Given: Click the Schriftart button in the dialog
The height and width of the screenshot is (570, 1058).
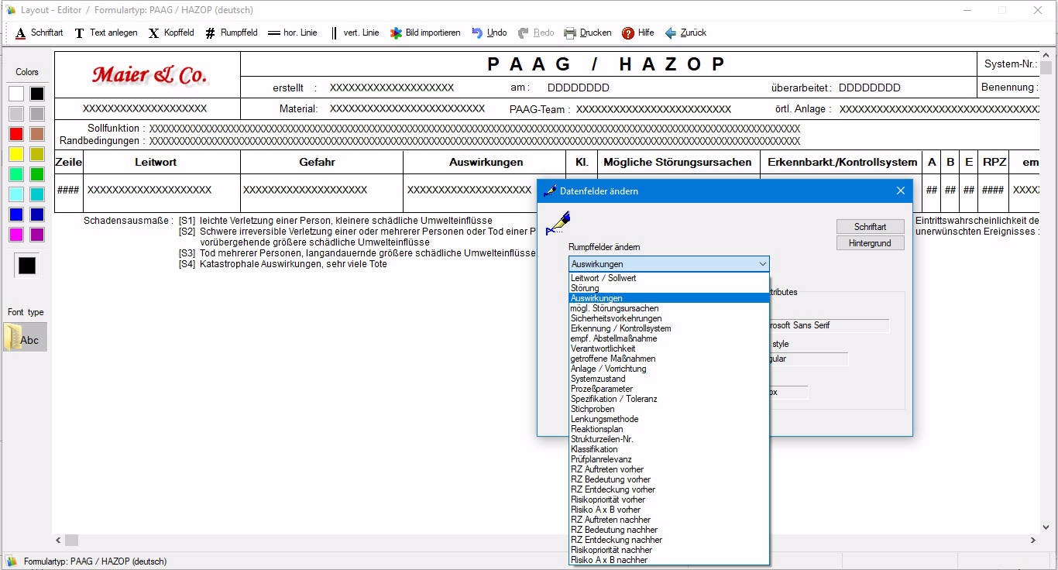Looking at the screenshot, I should click(x=870, y=227).
